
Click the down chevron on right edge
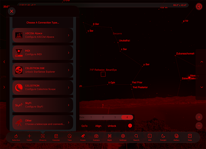[x=202, y=87]
